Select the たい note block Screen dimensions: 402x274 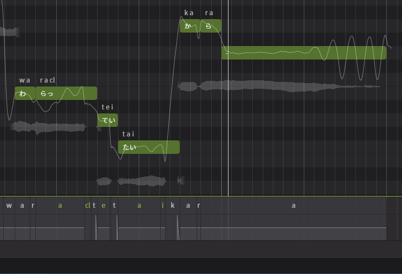pyautogui.click(x=149, y=147)
